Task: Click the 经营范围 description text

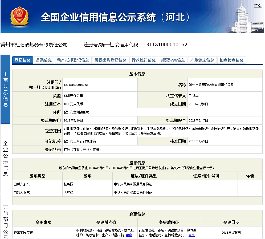Action: click(x=161, y=131)
